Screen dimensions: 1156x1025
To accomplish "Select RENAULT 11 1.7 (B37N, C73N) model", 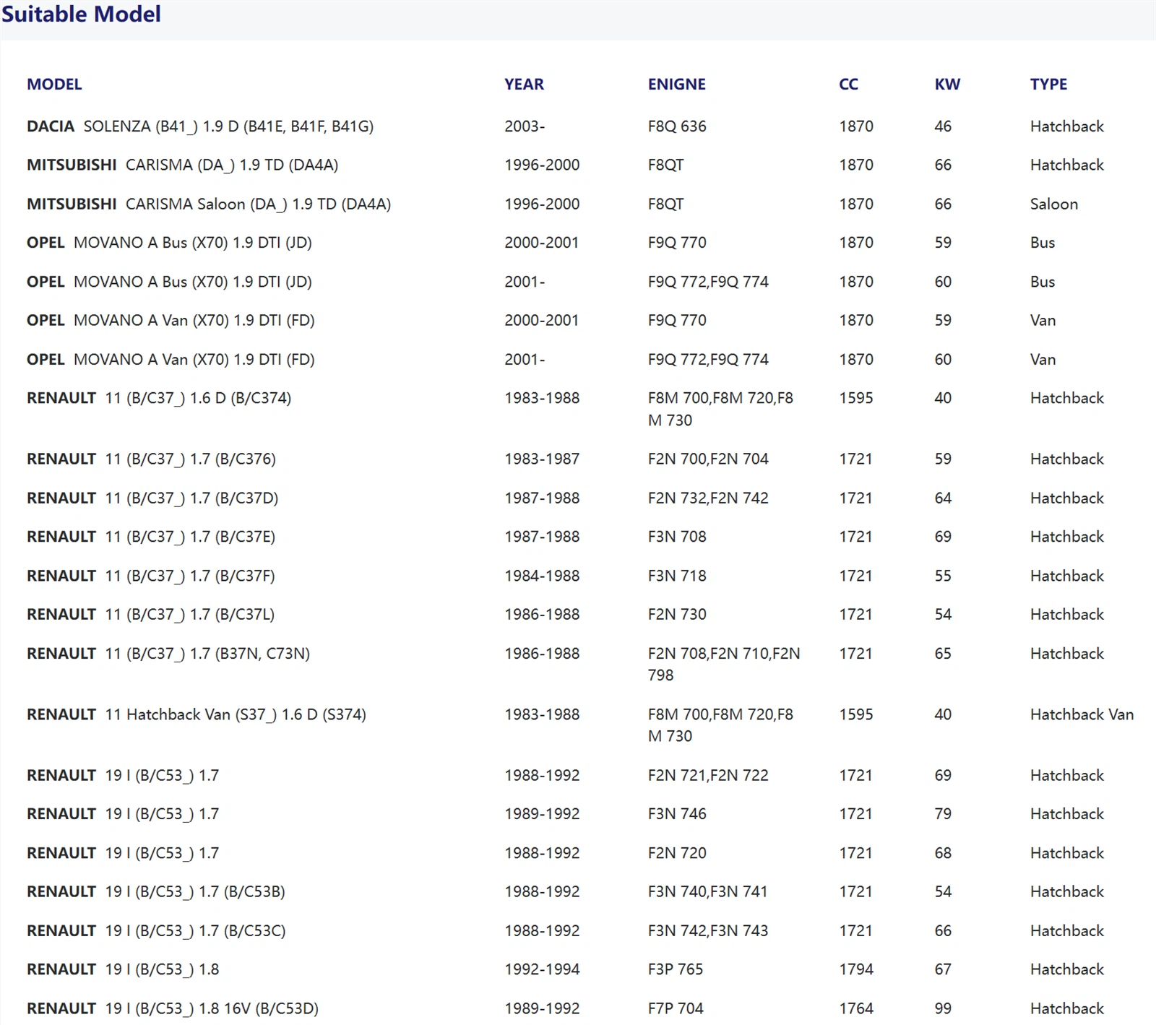I will 168,653.
